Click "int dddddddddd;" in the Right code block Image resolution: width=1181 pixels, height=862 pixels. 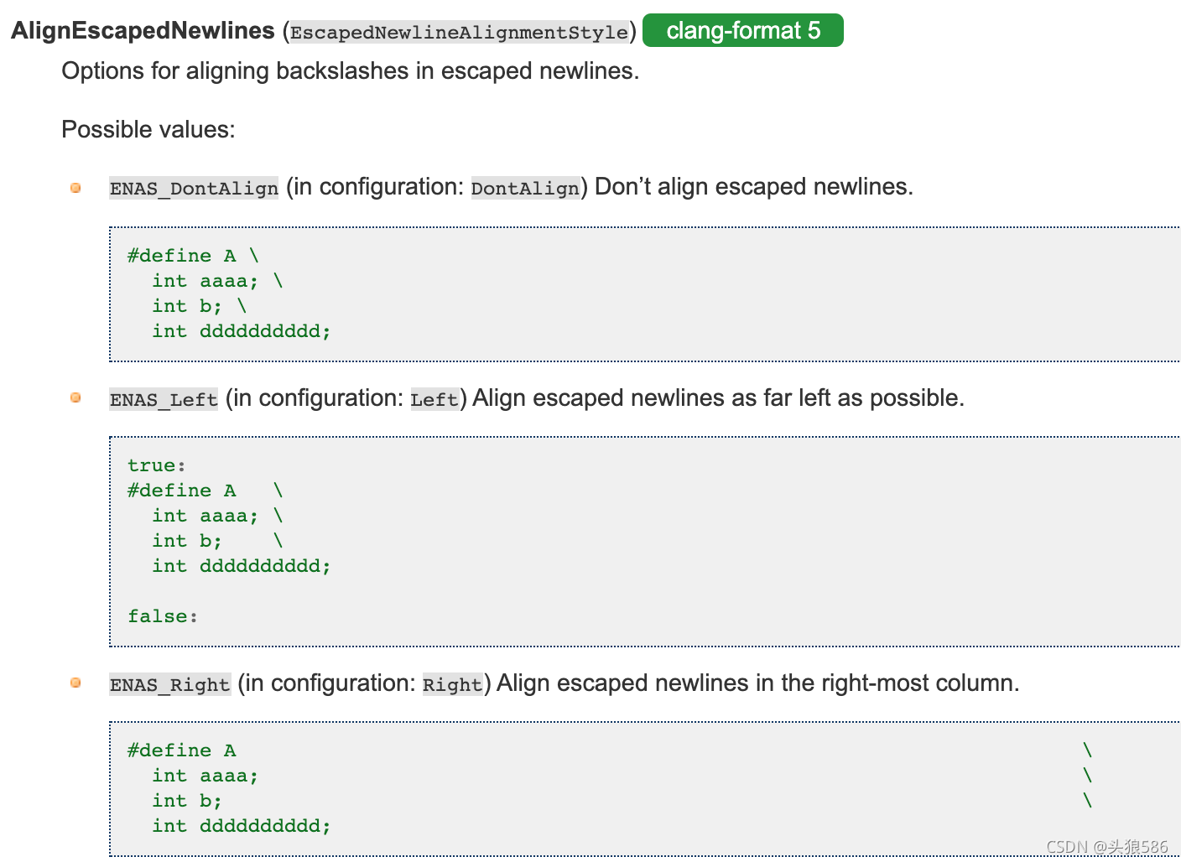pos(242,826)
